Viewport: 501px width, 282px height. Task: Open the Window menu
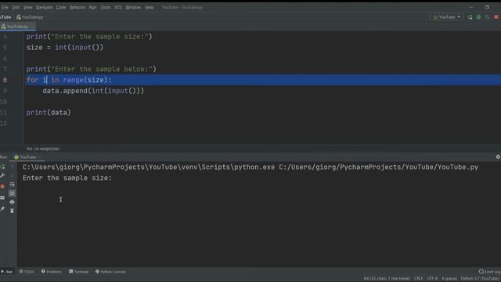[133, 7]
